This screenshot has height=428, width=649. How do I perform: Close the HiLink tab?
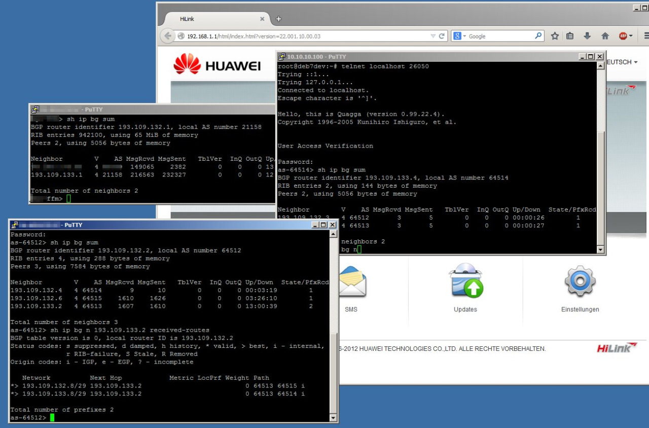point(262,19)
